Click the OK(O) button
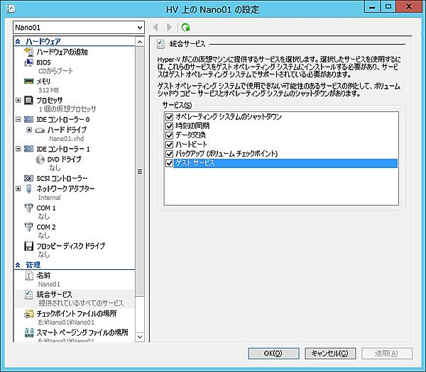426x372 pixels. (x=273, y=354)
